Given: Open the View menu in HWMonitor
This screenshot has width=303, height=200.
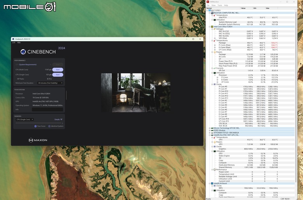Looking at the screenshot, I should tap(214, 5).
